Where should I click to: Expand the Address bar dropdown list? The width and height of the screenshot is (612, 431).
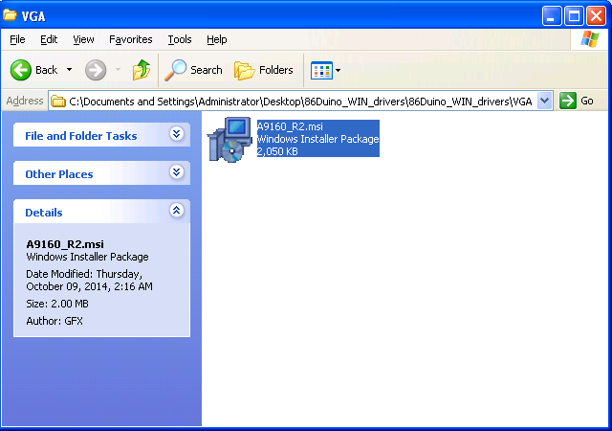tap(544, 102)
